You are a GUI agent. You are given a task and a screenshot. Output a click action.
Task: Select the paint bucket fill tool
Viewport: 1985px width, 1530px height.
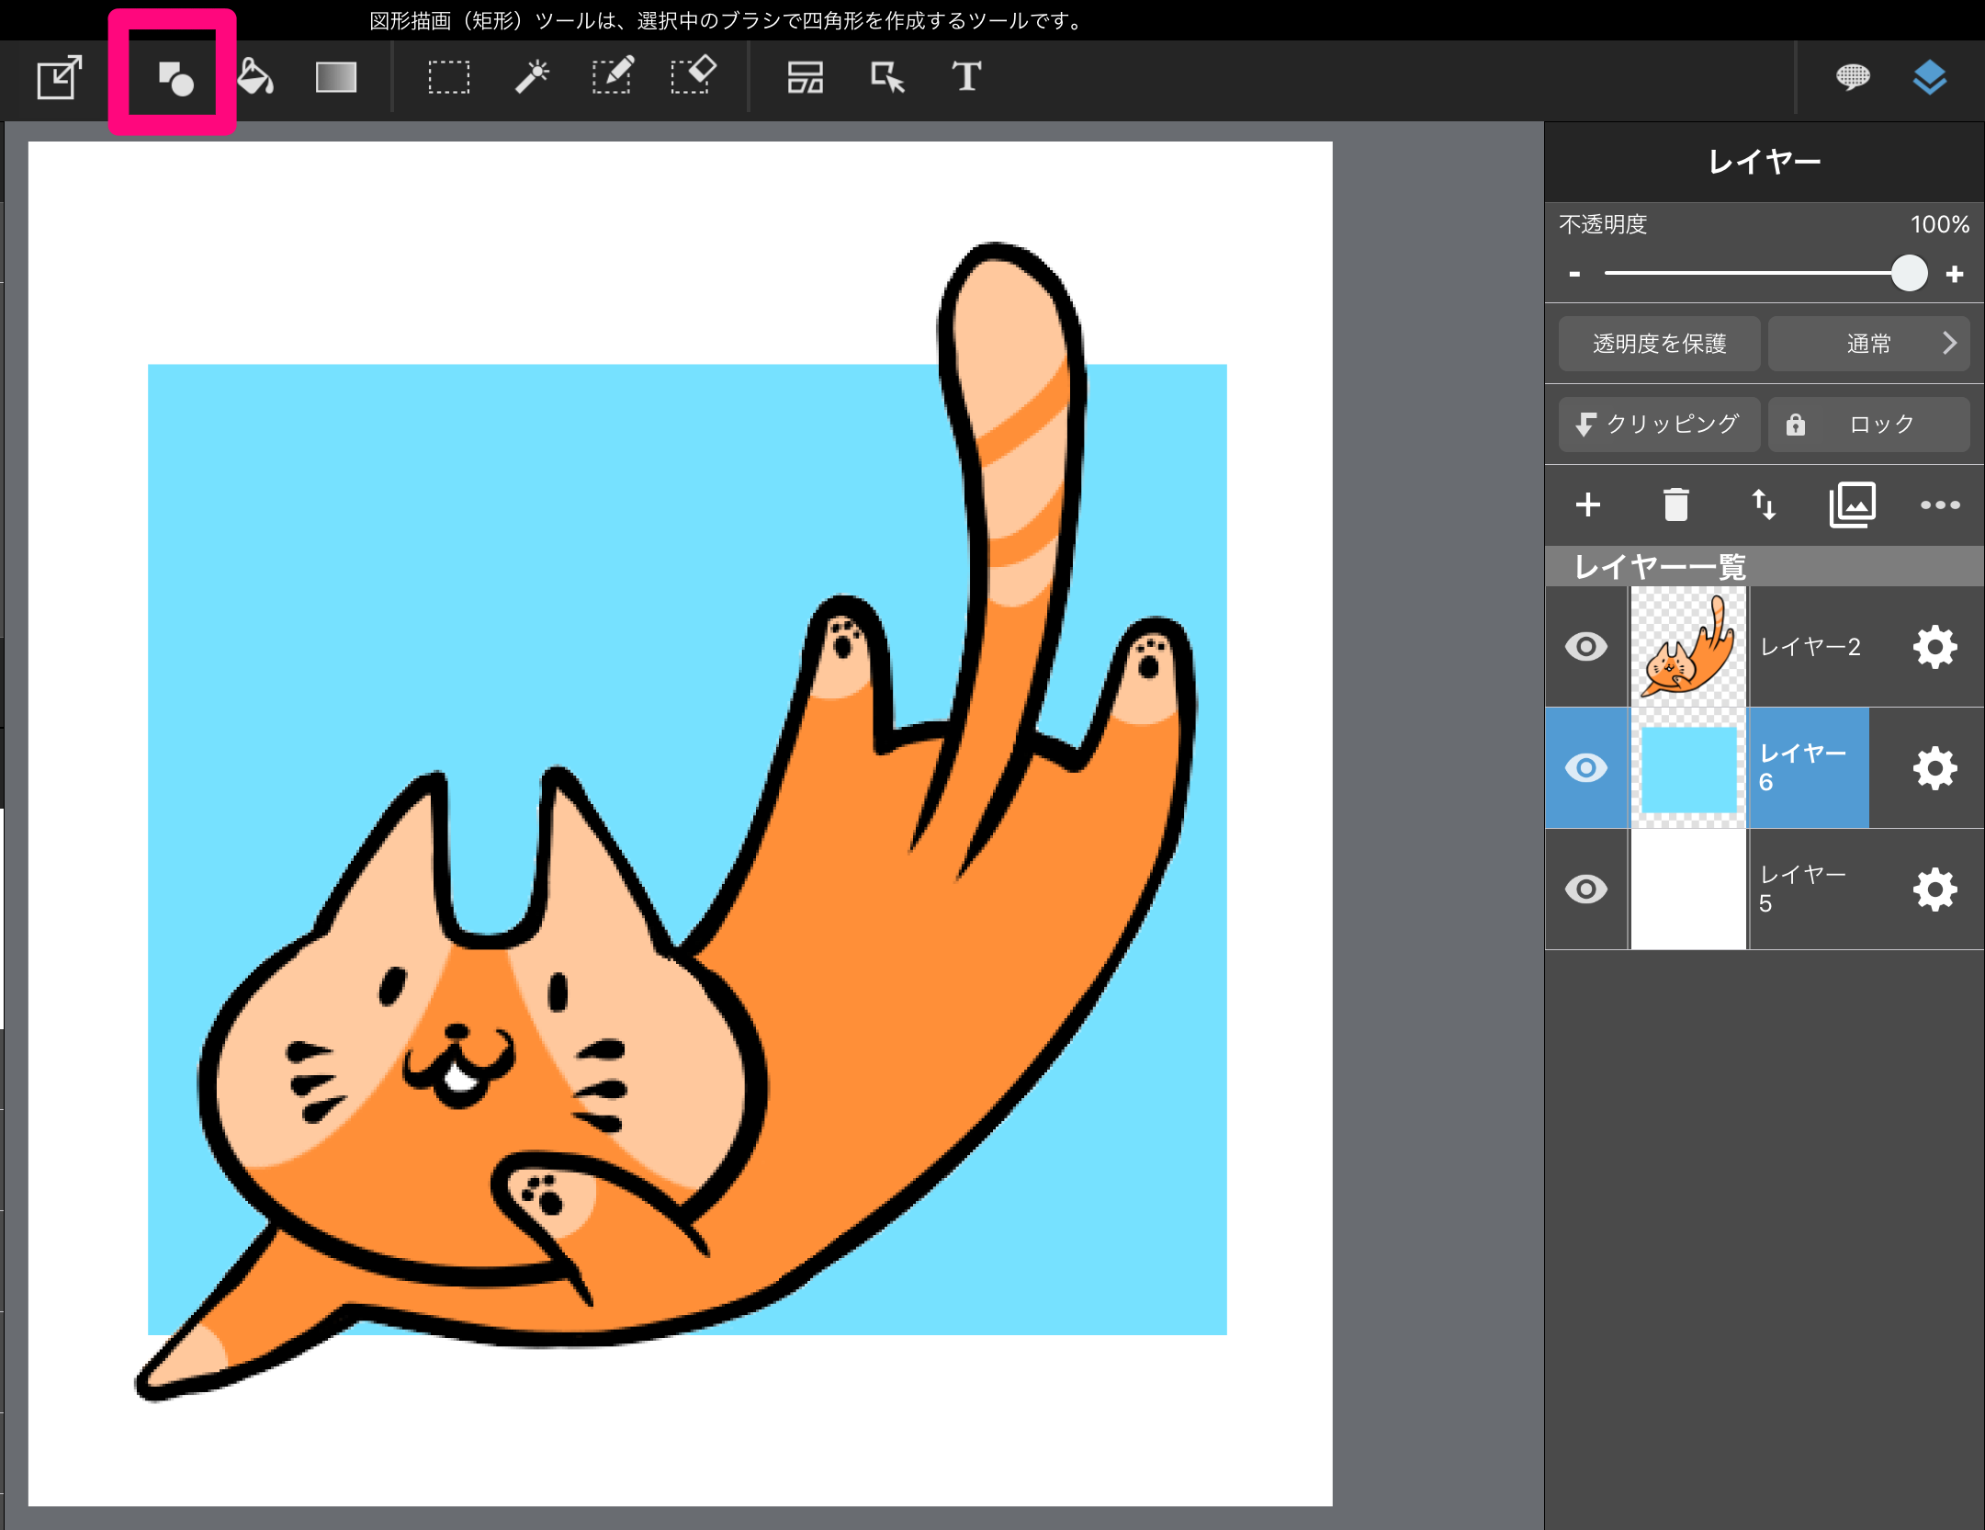[254, 77]
